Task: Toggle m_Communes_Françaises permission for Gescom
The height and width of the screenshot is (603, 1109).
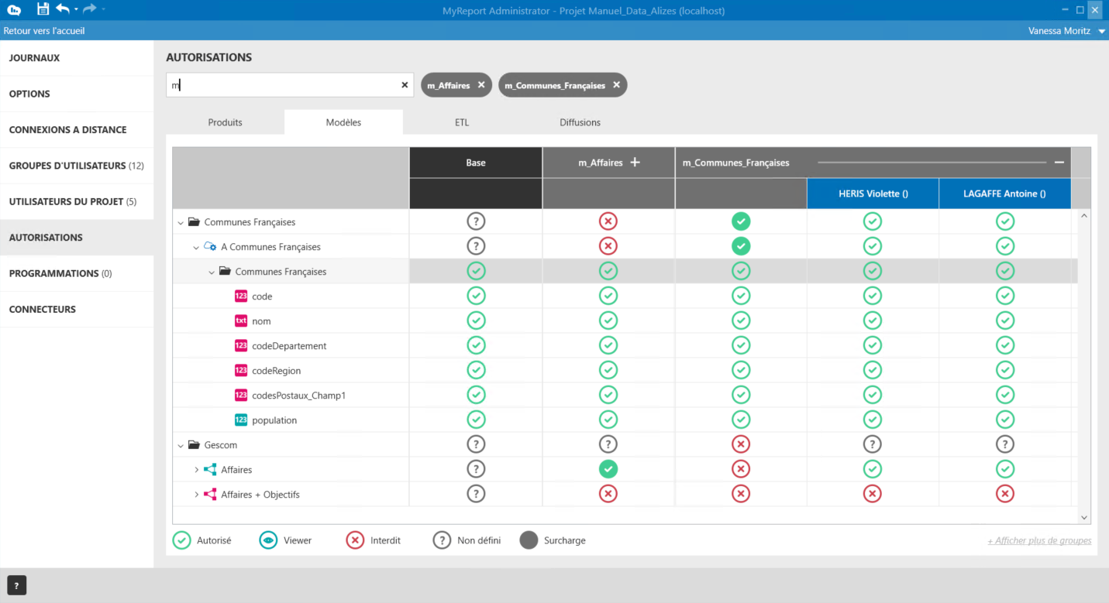Action: 741,445
